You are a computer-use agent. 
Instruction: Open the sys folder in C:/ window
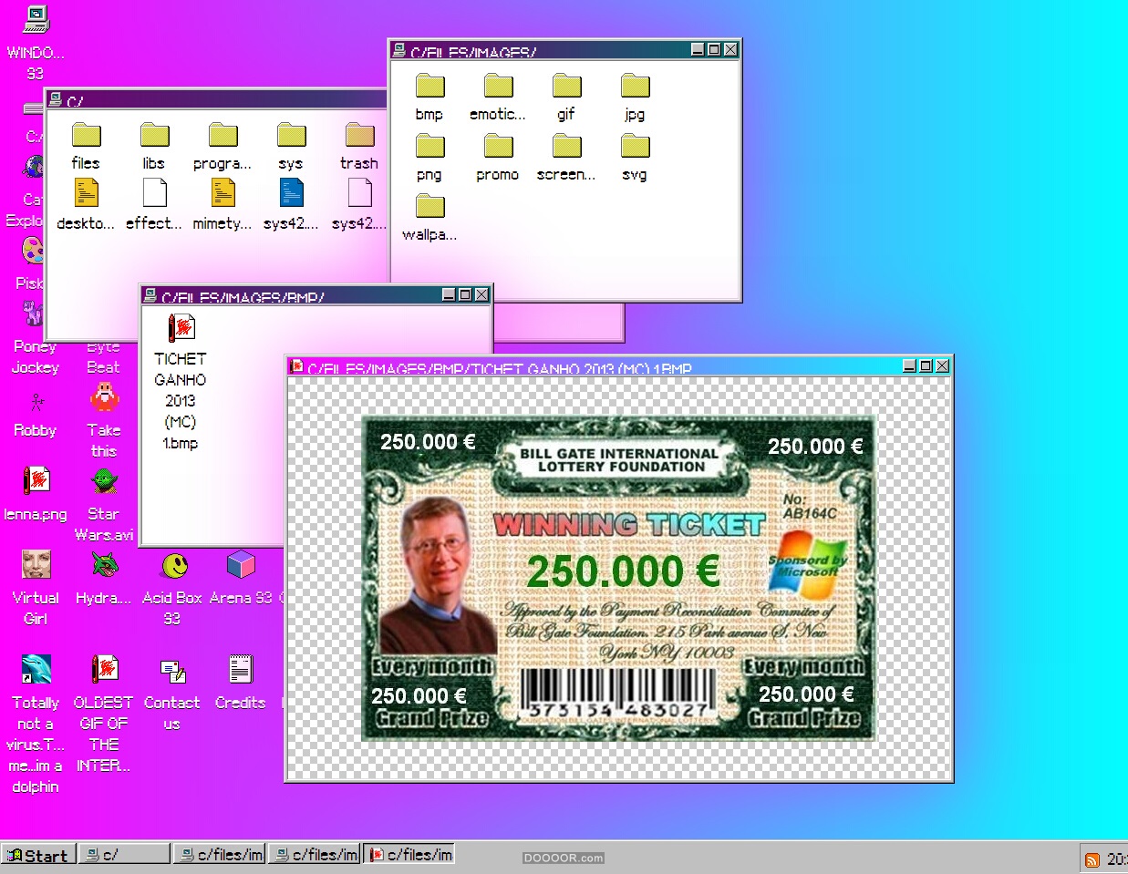(291, 135)
